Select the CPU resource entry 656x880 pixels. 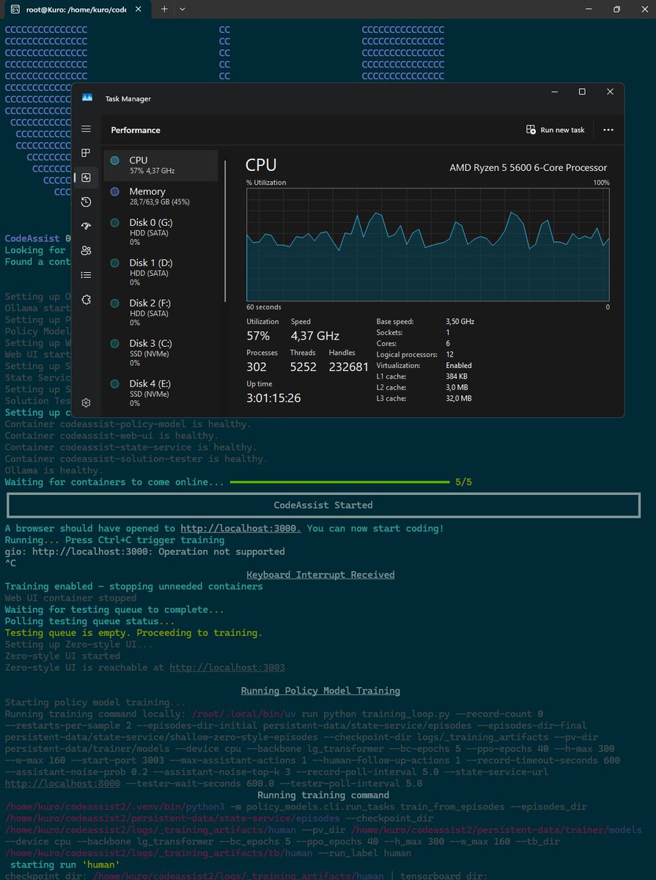click(161, 165)
